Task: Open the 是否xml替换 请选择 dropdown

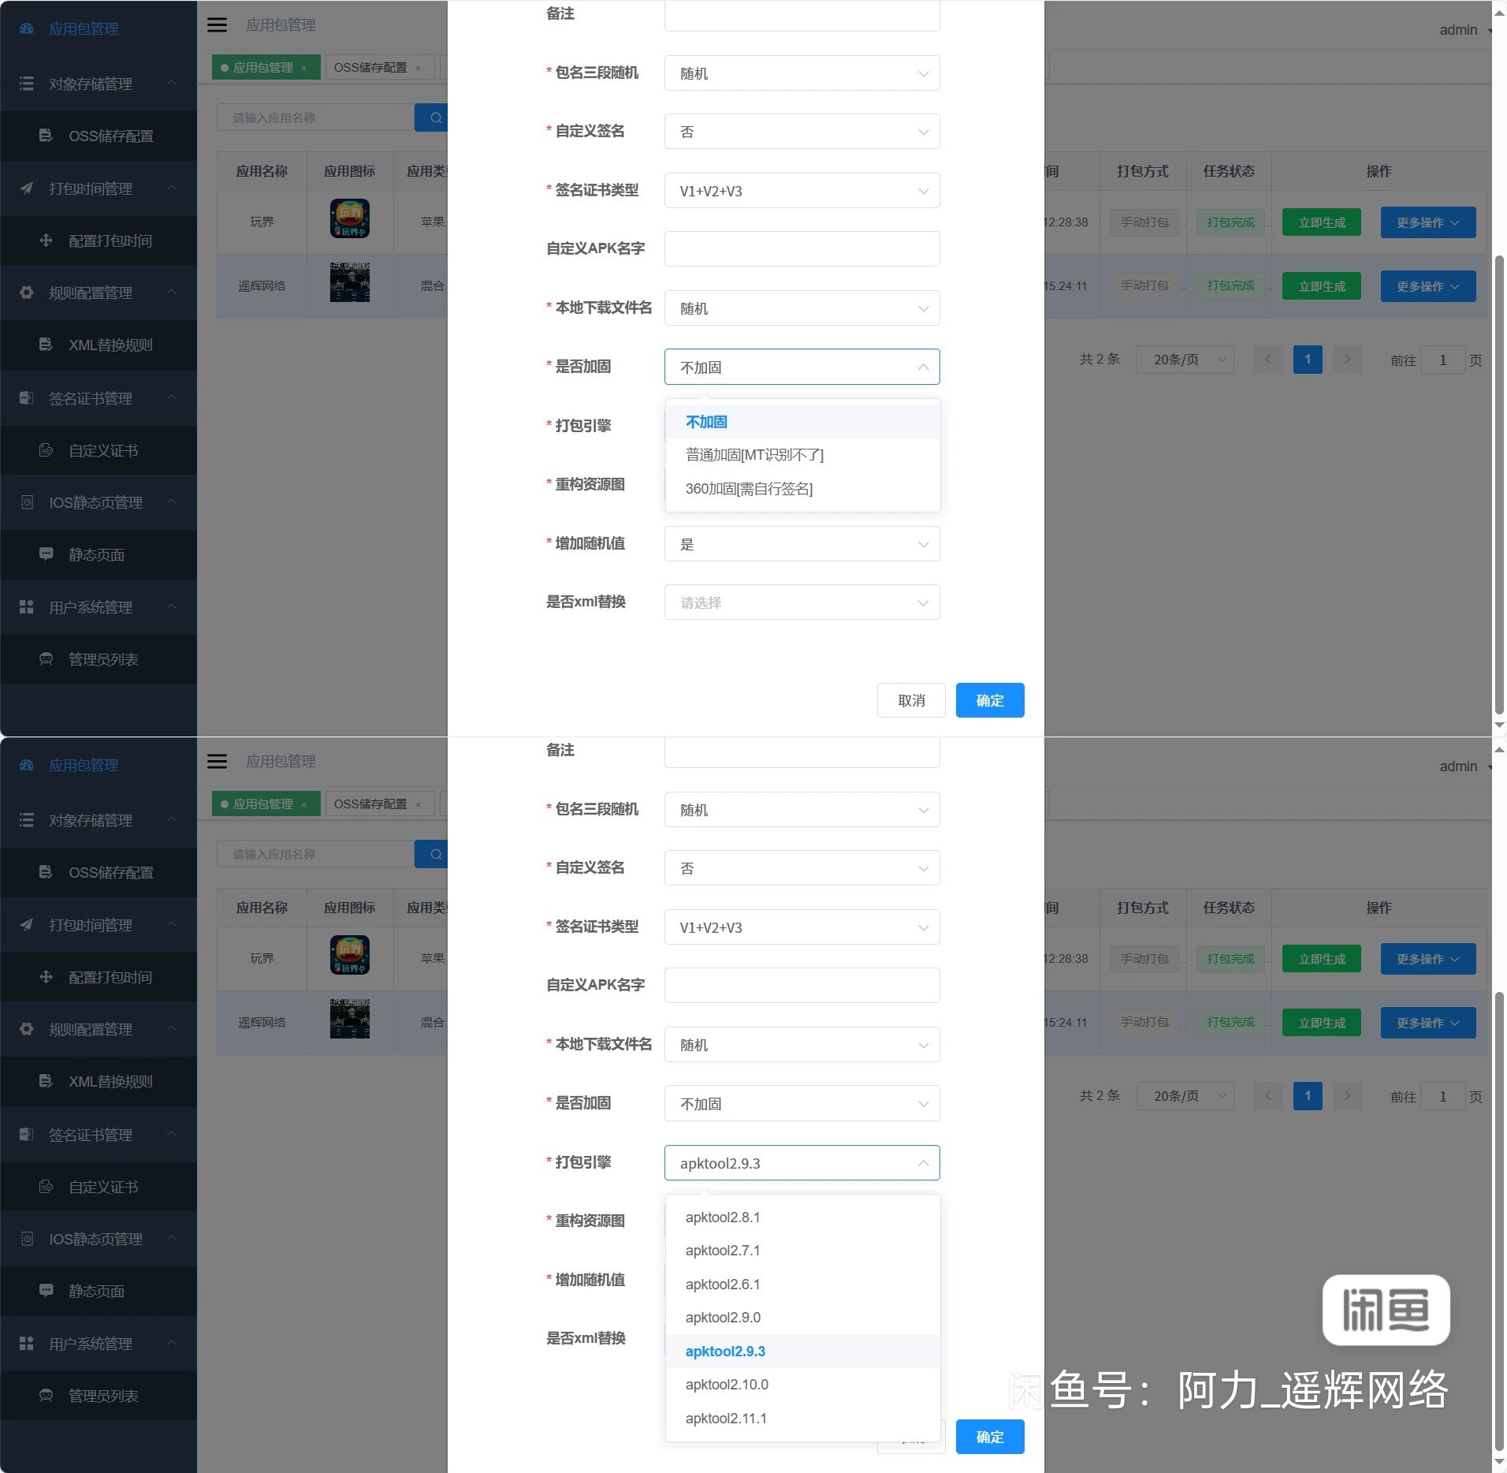Action: coord(802,602)
